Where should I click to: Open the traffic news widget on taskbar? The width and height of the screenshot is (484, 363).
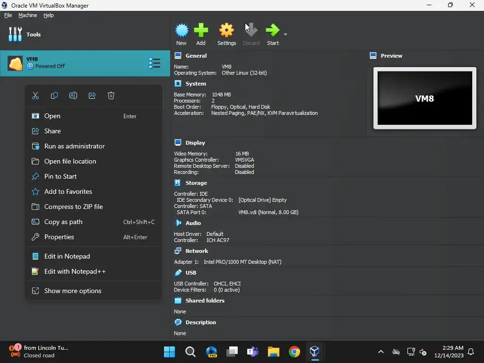coord(39,352)
